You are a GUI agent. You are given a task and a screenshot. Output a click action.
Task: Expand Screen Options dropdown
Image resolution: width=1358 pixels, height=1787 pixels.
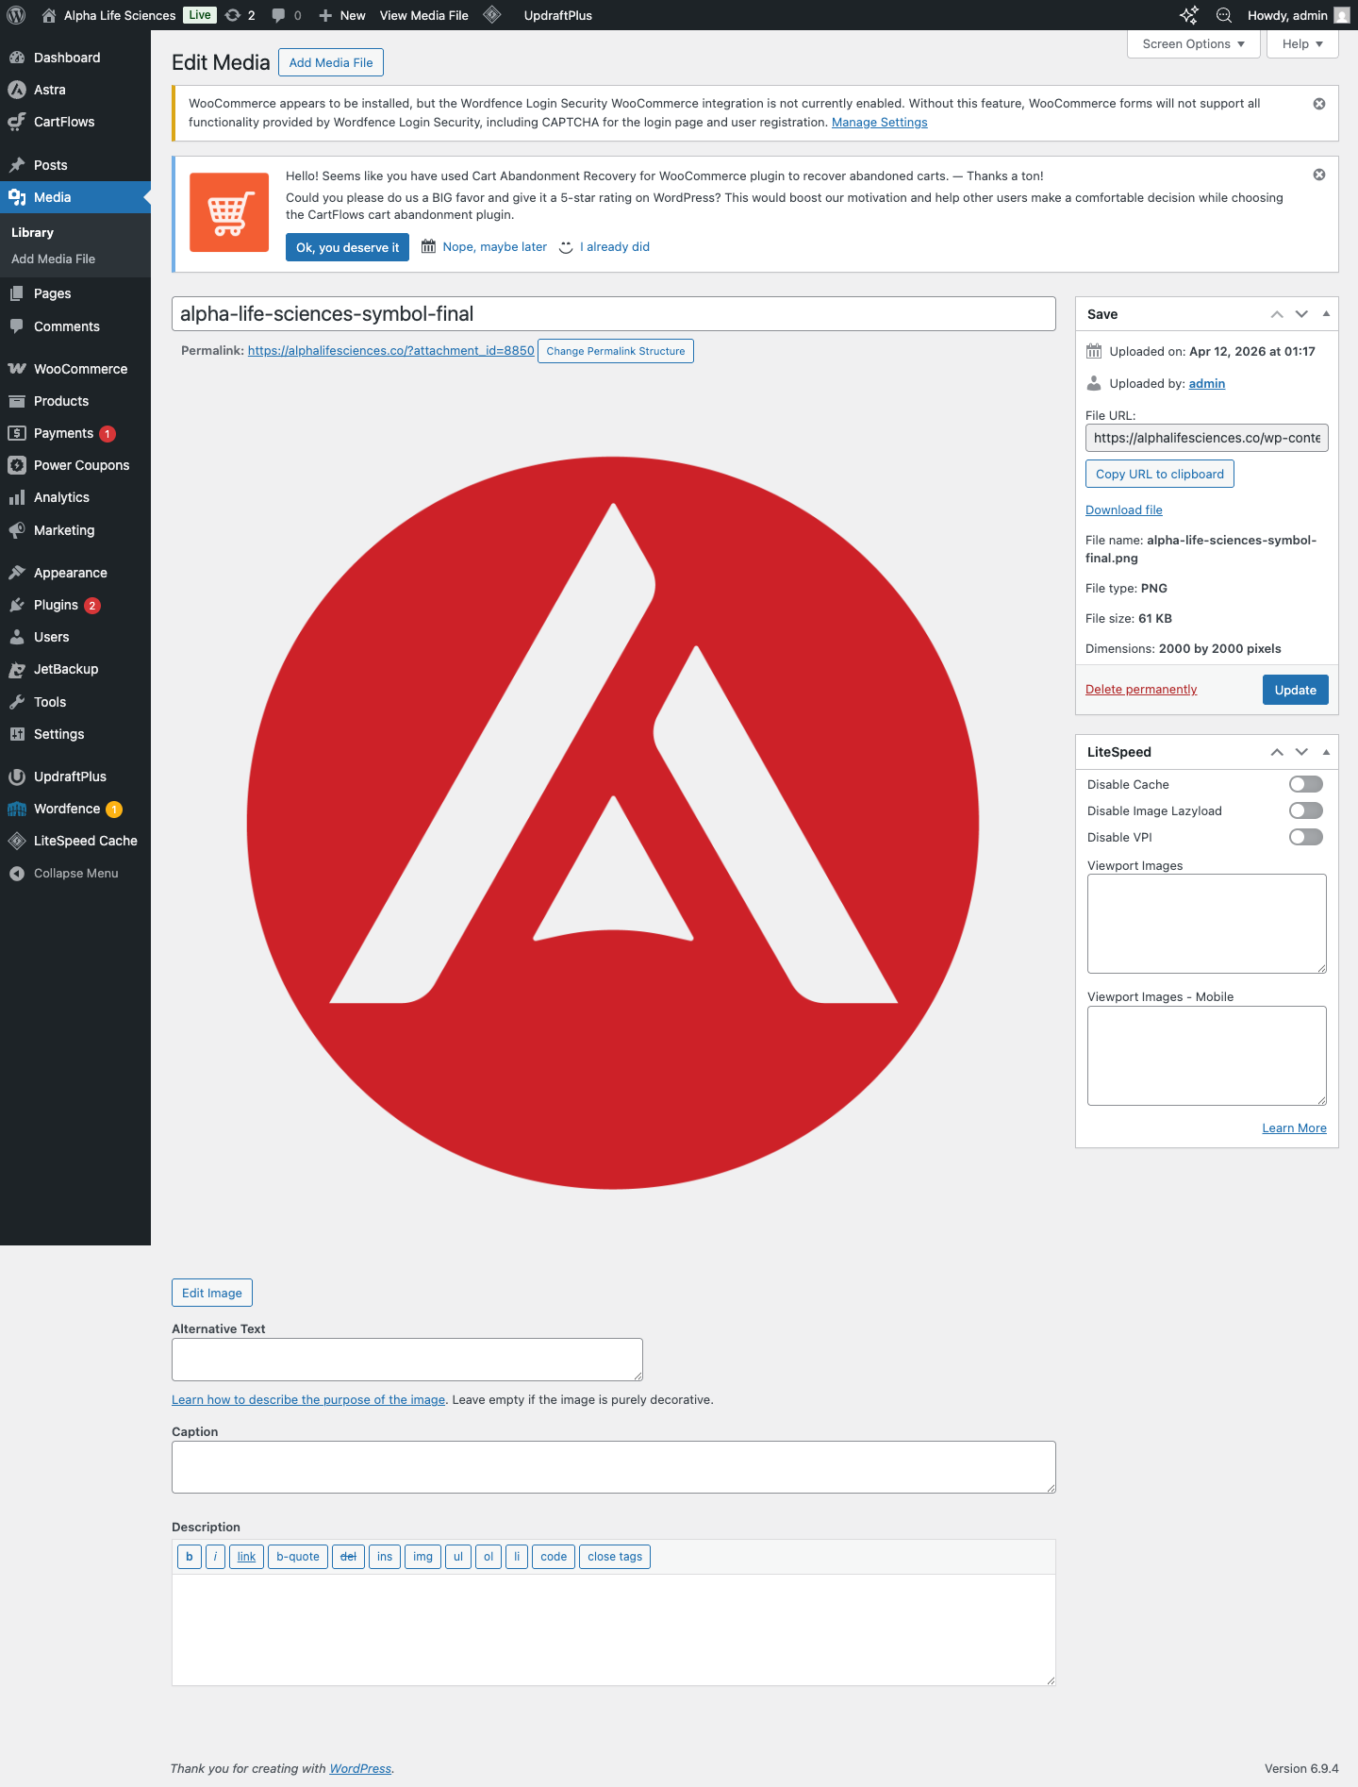coord(1193,44)
